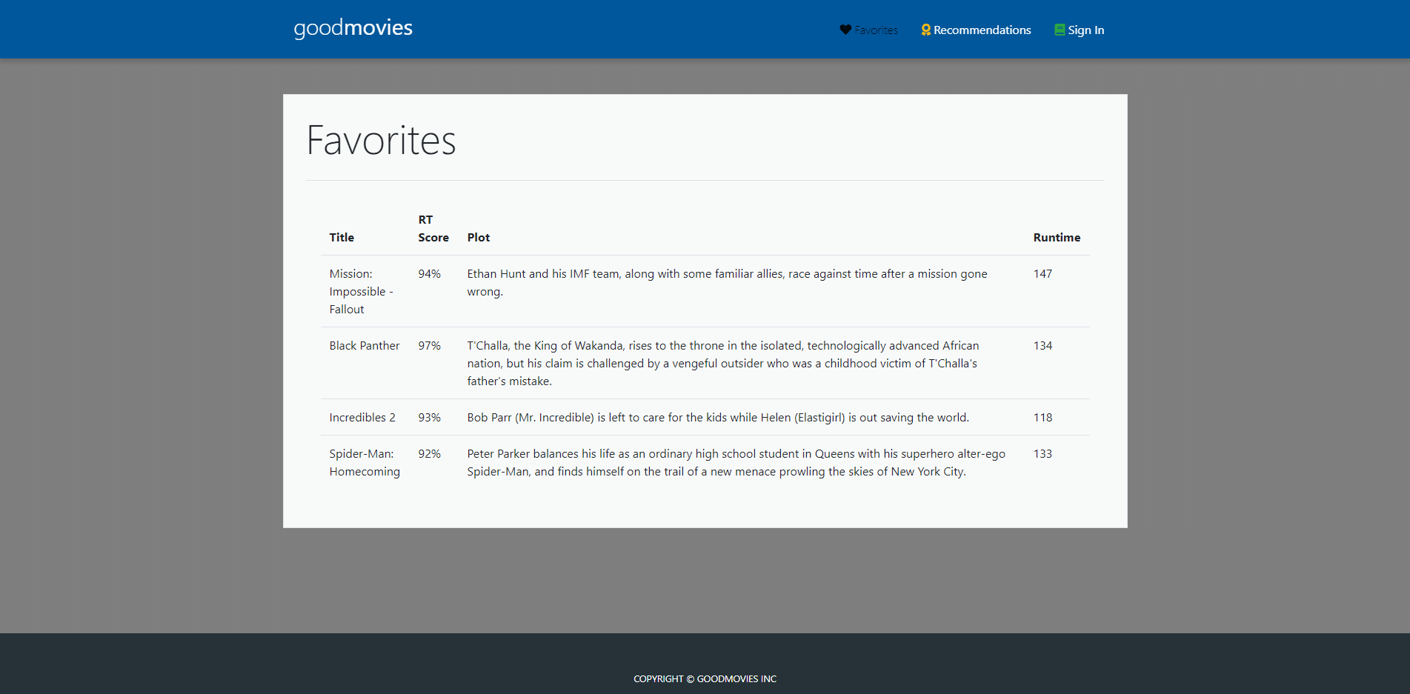
Task: Click the Sign In link text
Action: tap(1085, 30)
